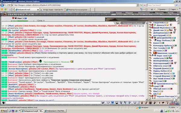The image size is (181, 113).
Task: Click the translit A/Я icon in chat bar
Action: click(125, 103)
